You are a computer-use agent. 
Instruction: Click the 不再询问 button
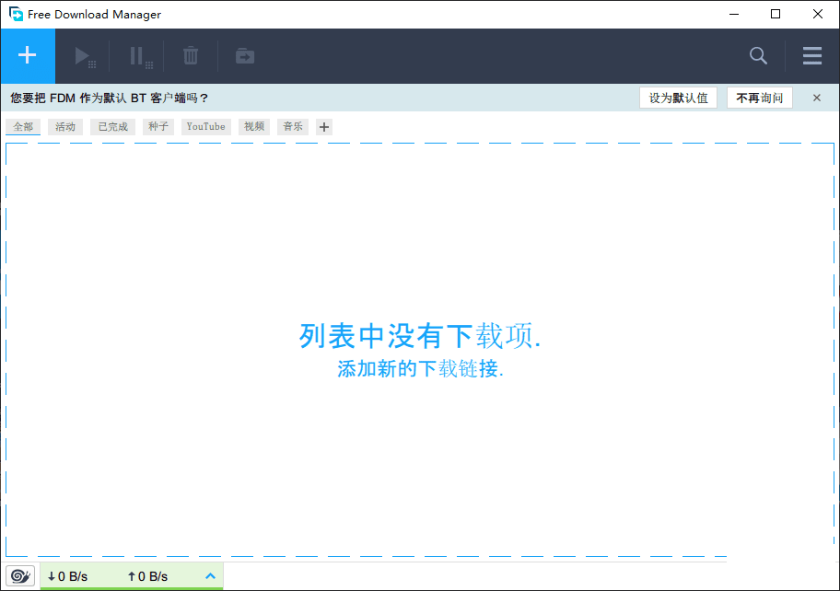click(x=760, y=98)
